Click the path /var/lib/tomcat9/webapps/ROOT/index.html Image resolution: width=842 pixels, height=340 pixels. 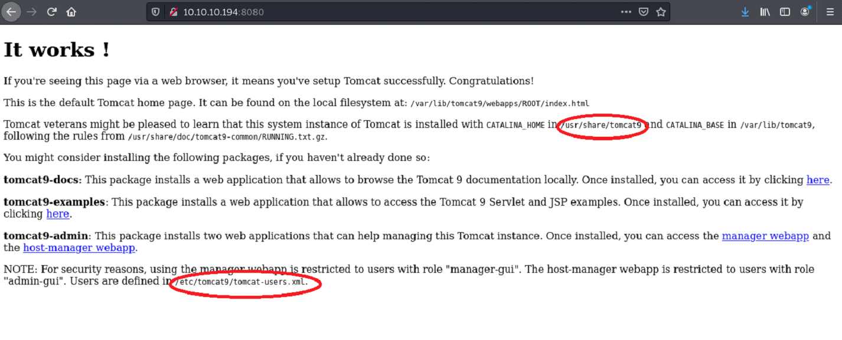click(500, 103)
